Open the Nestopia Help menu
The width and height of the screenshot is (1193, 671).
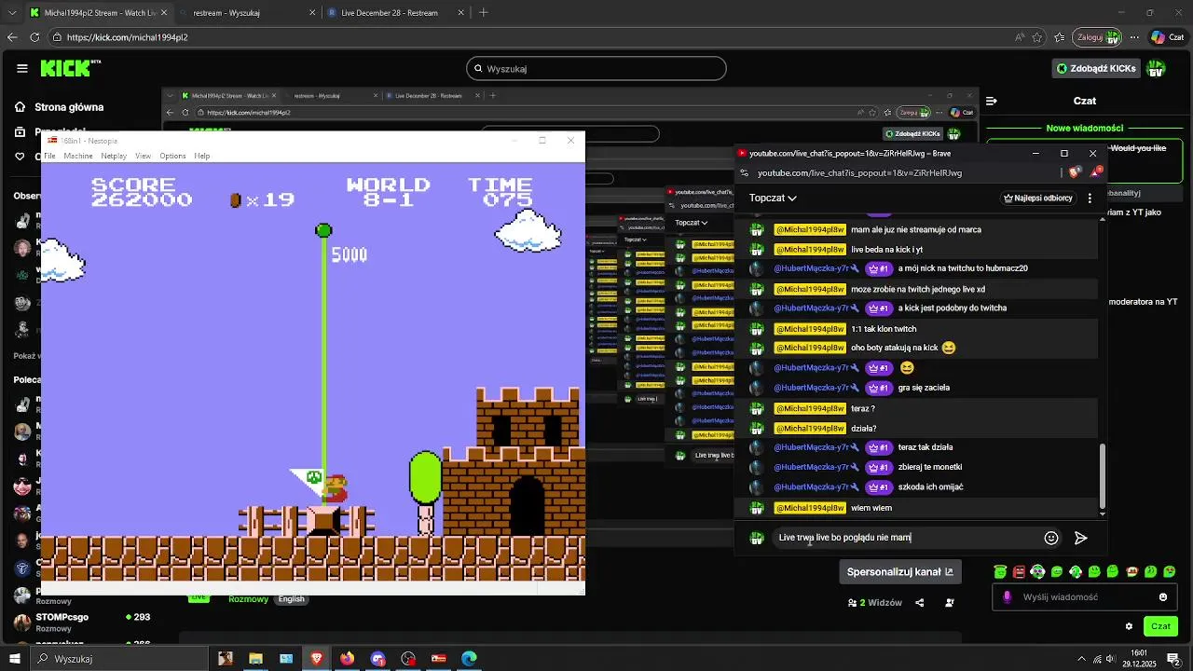click(x=202, y=156)
